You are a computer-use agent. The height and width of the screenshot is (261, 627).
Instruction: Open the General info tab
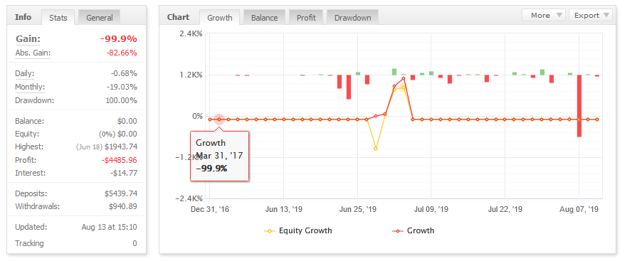pos(100,18)
